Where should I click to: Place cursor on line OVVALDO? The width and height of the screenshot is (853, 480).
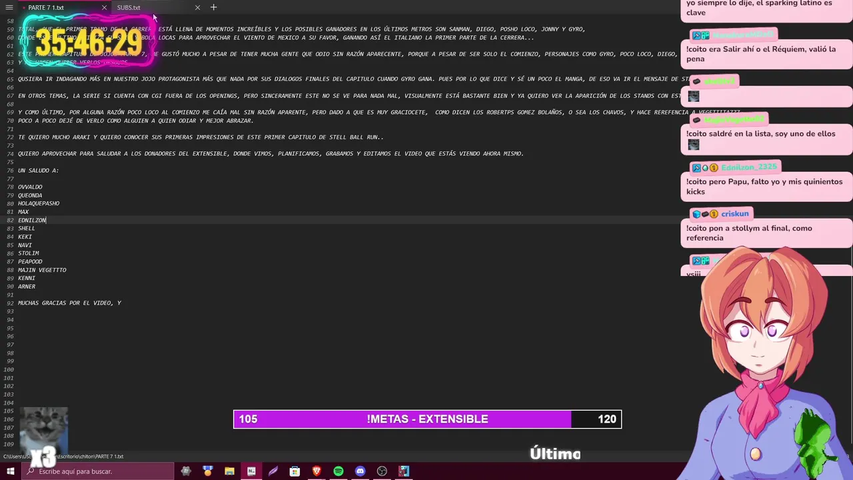point(30,187)
